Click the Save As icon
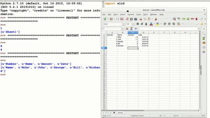The width and height of the screenshot is (210, 118). coord(122,19)
